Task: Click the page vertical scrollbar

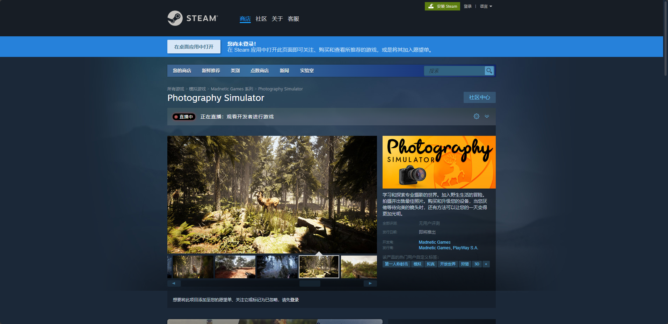Action: point(666,38)
